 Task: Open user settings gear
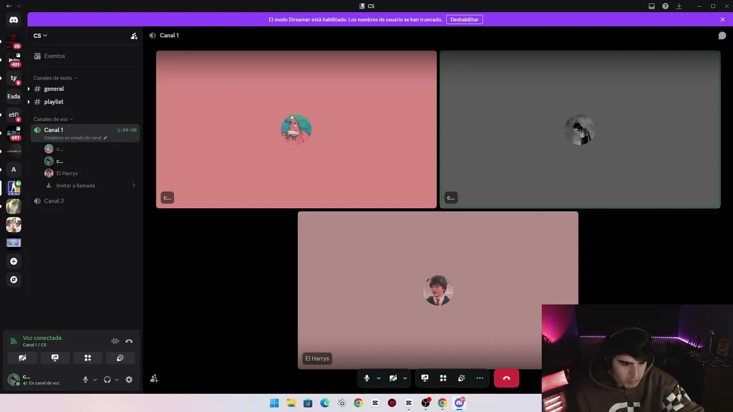[x=129, y=379]
